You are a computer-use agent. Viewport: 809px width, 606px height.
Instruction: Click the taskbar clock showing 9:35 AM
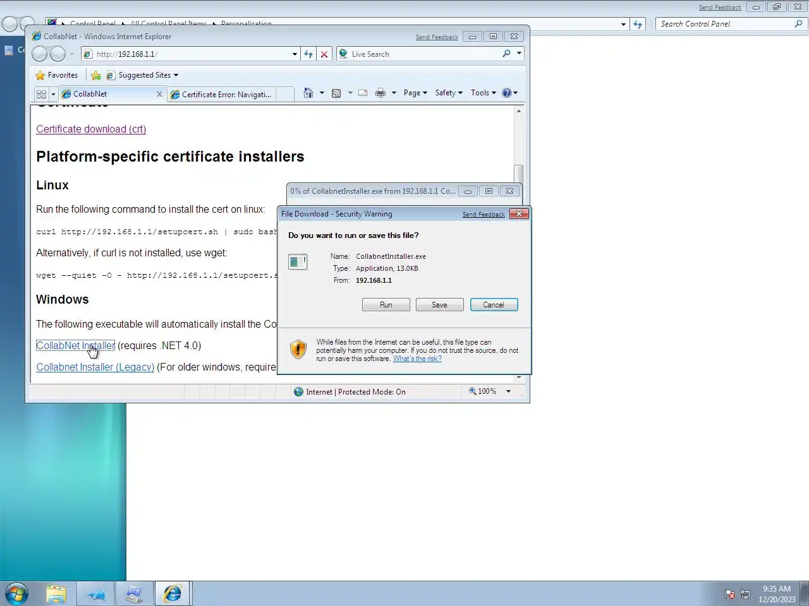click(x=777, y=594)
